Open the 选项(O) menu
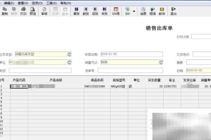 click(x=37, y=3)
